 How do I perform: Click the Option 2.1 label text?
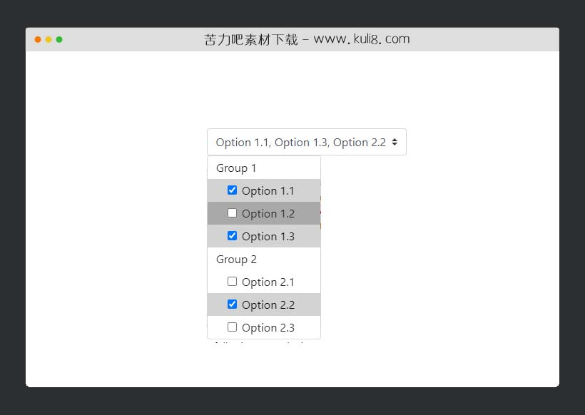[x=268, y=282]
